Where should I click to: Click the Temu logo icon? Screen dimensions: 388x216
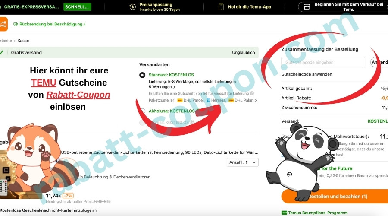3,24
